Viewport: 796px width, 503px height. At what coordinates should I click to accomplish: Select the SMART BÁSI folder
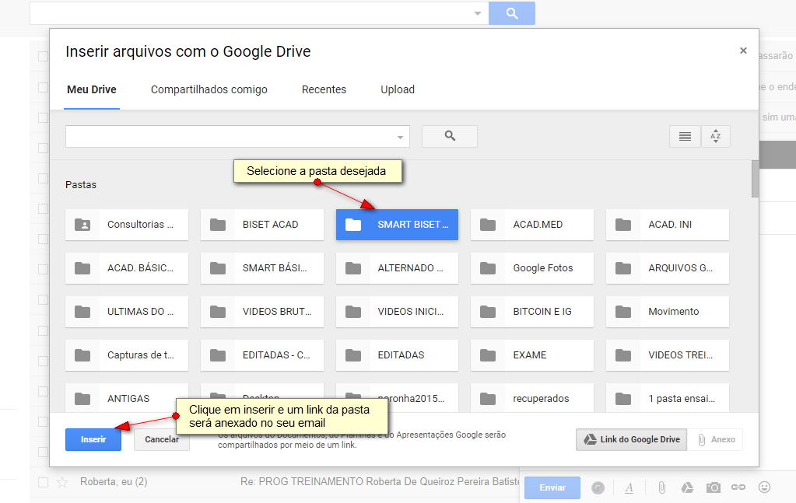262,268
